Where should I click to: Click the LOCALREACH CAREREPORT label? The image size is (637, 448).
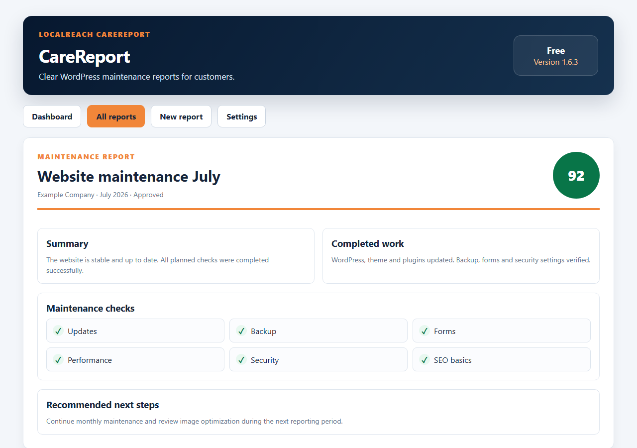tap(95, 34)
